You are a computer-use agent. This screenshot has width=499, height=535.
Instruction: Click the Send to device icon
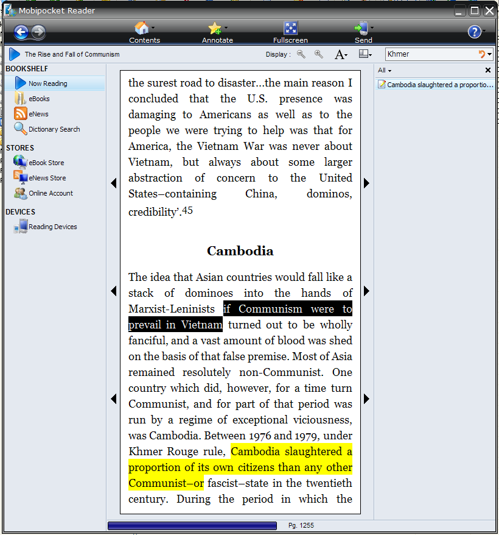click(x=361, y=28)
